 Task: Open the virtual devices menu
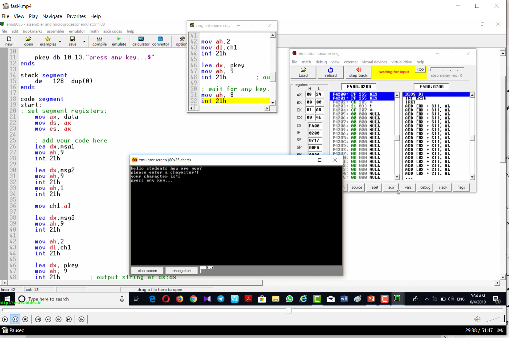pyautogui.click(x=374, y=62)
